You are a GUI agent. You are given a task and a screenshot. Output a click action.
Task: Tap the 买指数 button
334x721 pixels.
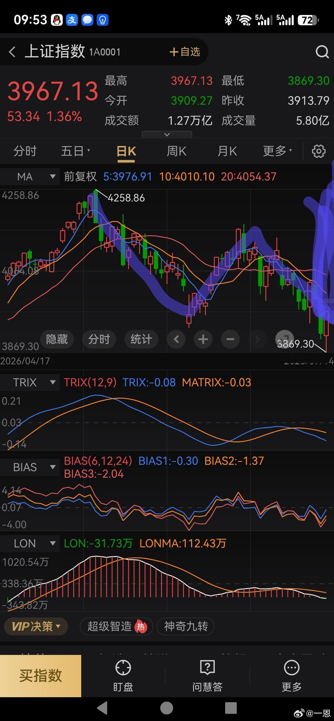[x=40, y=676]
